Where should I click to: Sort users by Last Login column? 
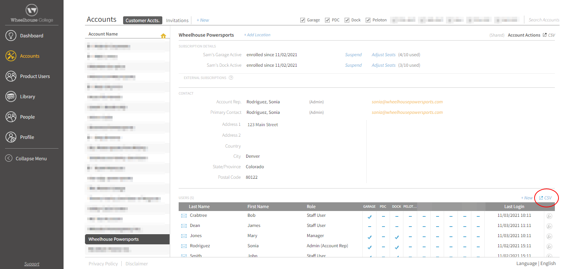[514, 207]
